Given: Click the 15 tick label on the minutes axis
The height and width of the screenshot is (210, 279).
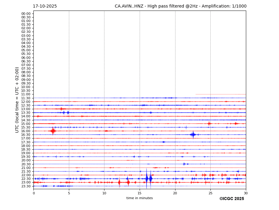Looking at the screenshot, I should [140, 193].
